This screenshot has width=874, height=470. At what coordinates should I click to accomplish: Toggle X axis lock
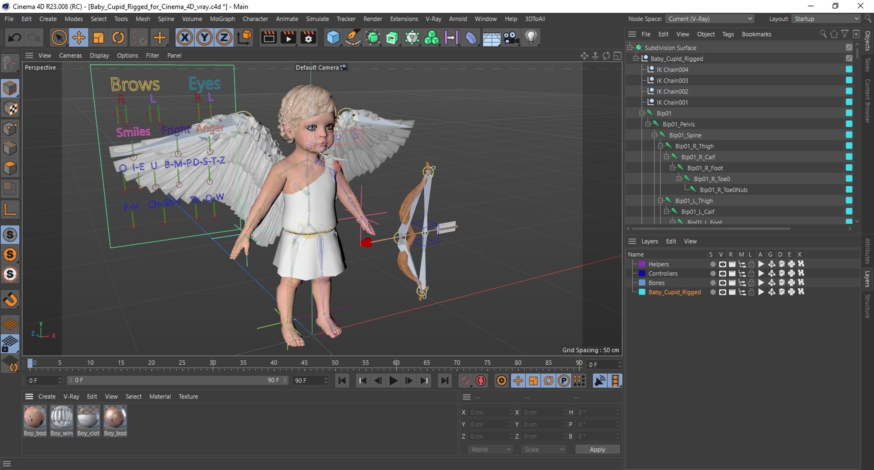184,38
